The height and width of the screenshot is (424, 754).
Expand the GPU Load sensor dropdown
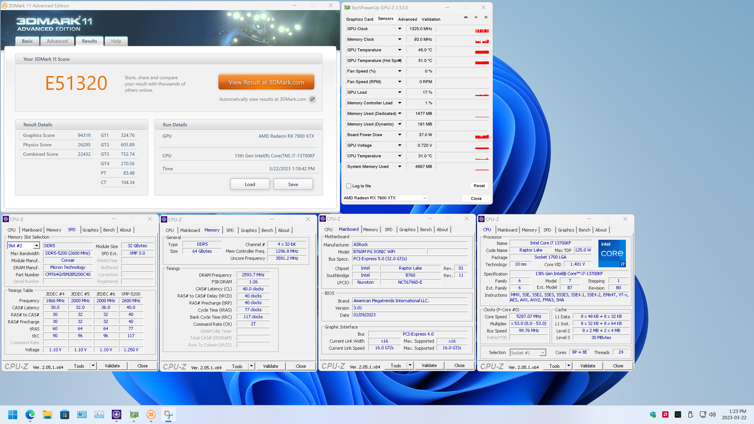(x=400, y=92)
